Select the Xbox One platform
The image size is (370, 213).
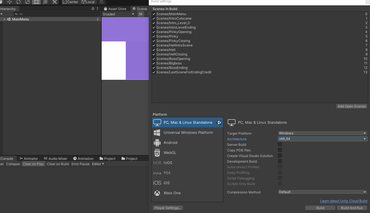(x=188, y=193)
